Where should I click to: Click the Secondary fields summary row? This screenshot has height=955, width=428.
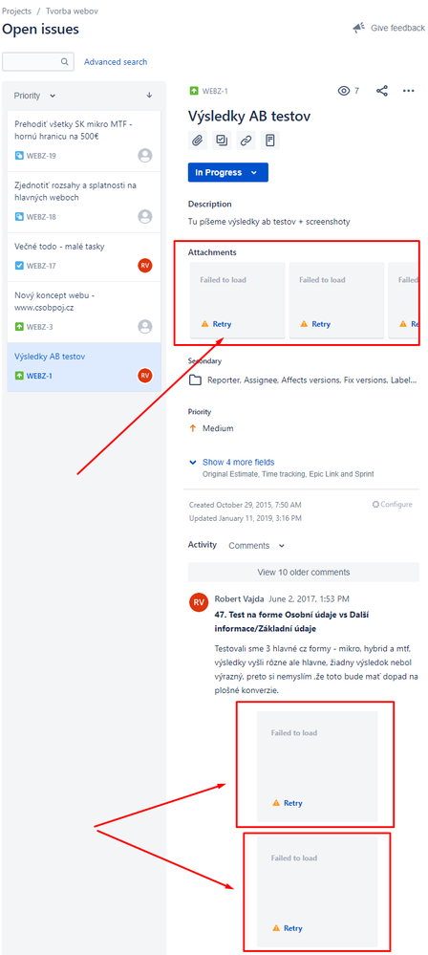(x=304, y=380)
